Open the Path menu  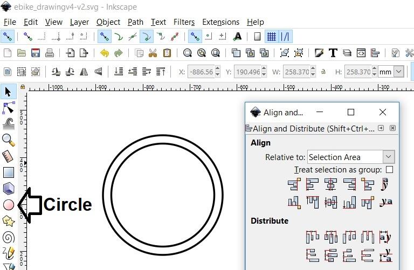(x=135, y=22)
